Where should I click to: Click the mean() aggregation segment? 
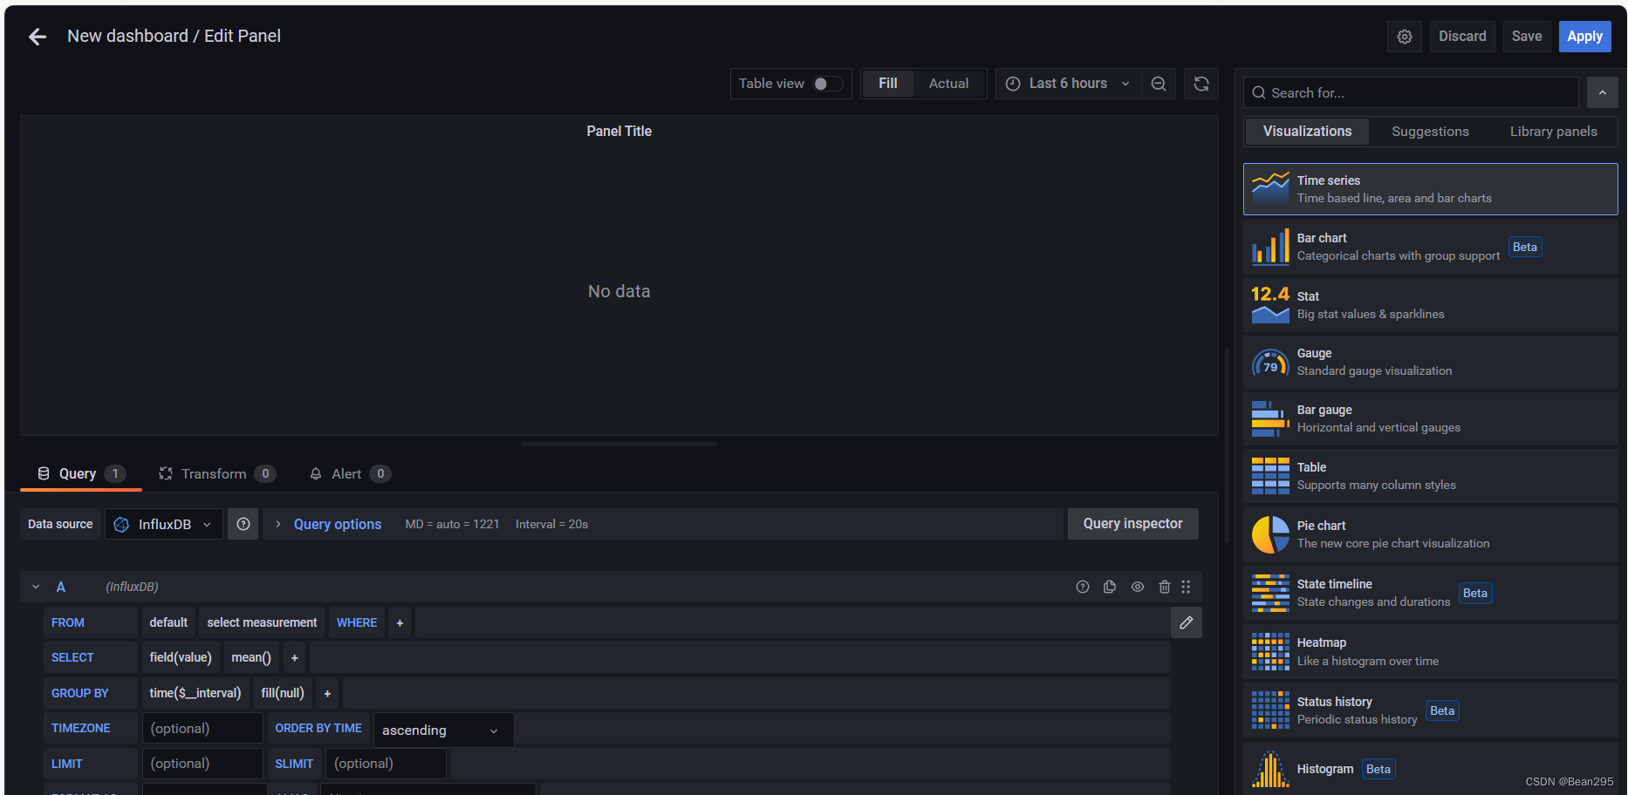click(x=251, y=657)
